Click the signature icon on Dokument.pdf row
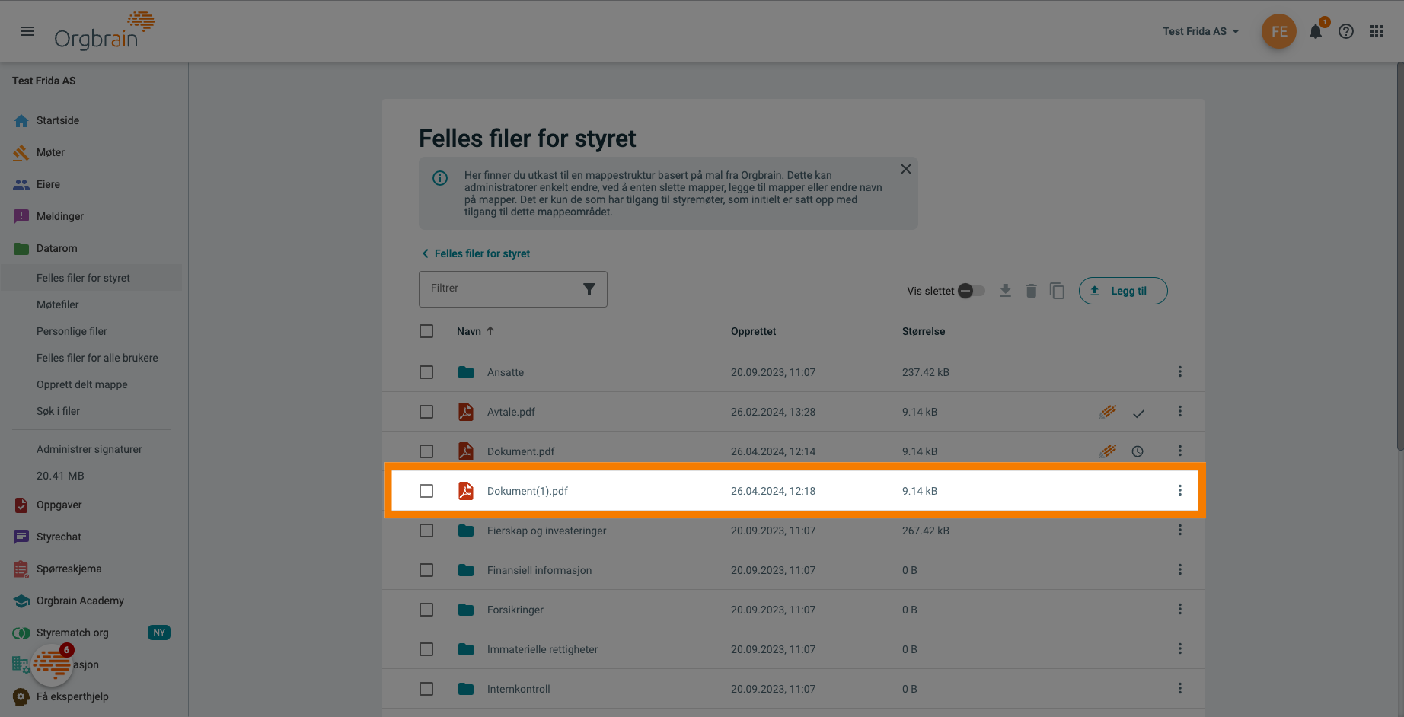The height and width of the screenshot is (717, 1404). [x=1108, y=451]
